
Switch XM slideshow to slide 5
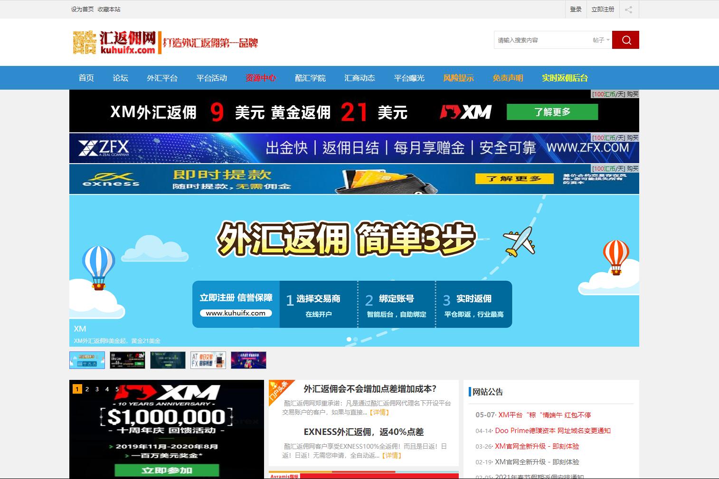pyautogui.click(x=117, y=389)
